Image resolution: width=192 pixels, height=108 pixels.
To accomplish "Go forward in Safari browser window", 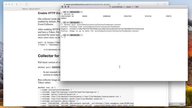I will click(x=21, y=4).
